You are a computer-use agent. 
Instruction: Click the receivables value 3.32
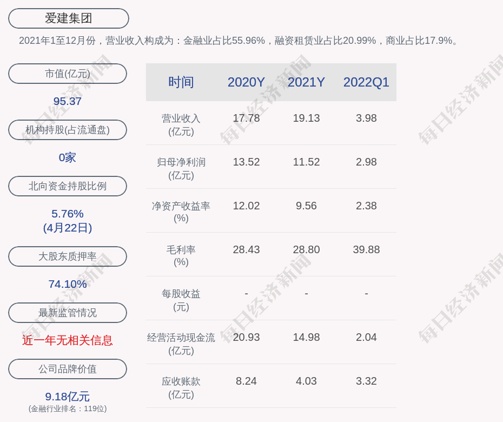point(366,381)
